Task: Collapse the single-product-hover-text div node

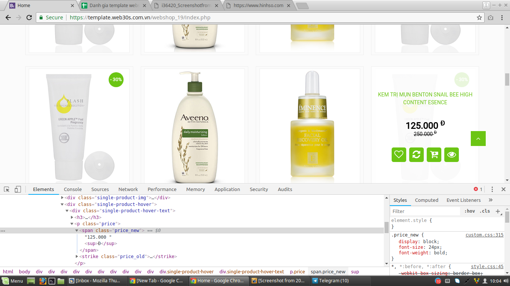Action: click(x=67, y=211)
